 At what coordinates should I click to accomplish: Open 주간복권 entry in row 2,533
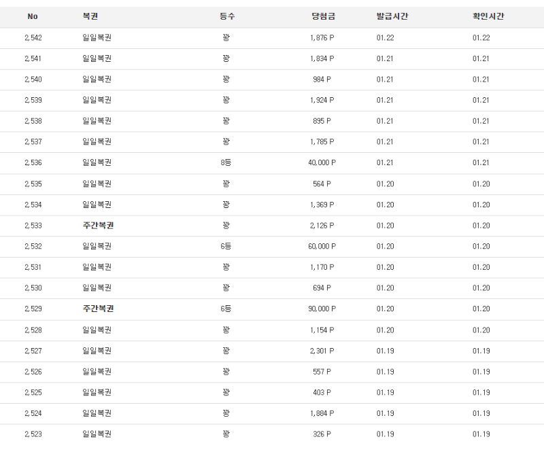[x=98, y=226]
